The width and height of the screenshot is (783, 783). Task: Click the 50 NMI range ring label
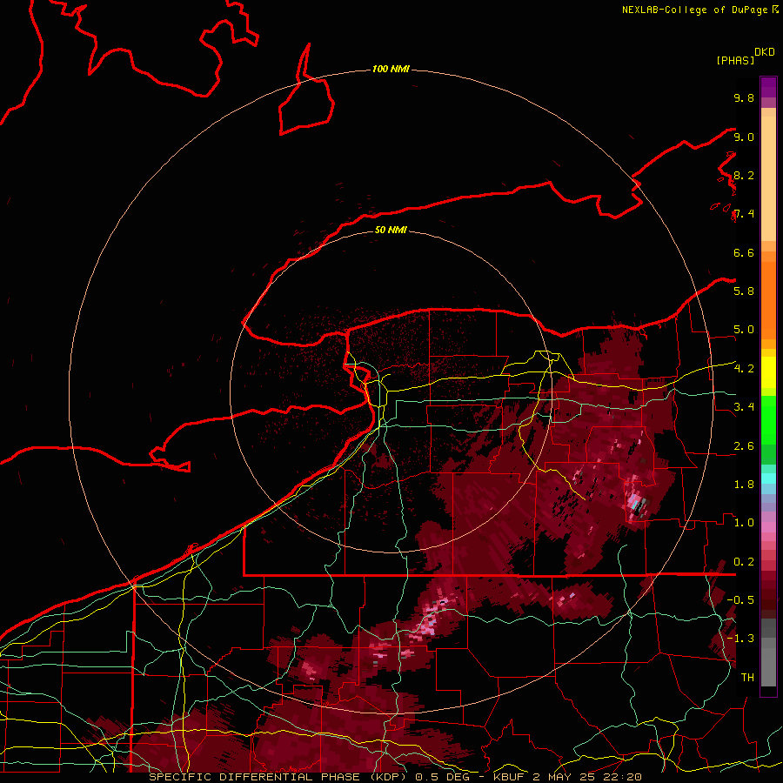point(391,230)
